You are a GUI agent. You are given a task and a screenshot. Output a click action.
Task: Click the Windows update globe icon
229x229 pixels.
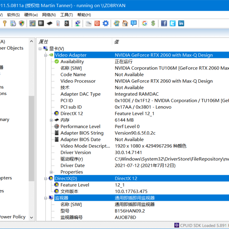coord(116,23)
